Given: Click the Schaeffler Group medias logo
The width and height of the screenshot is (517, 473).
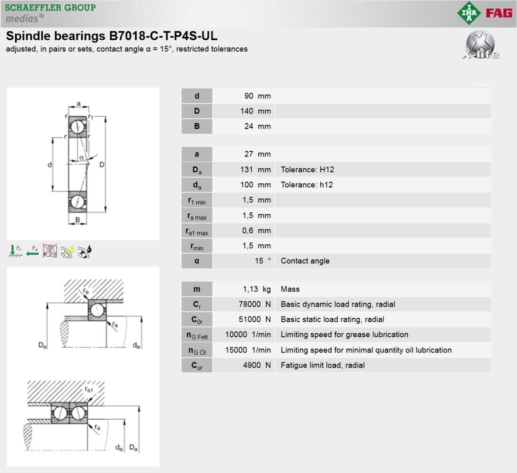Looking at the screenshot, I should coord(50,13).
